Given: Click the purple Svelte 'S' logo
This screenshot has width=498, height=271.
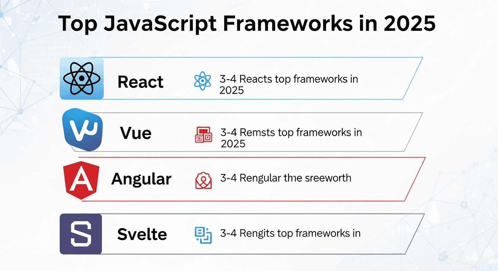Looking at the screenshot, I should click(x=81, y=234).
